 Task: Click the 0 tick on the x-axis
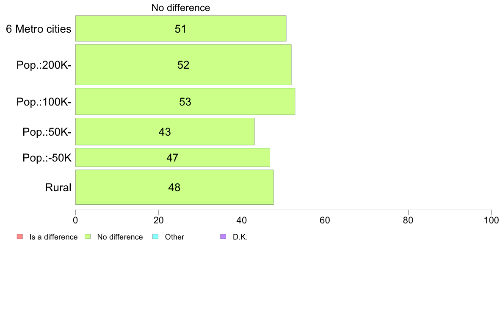(x=75, y=220)
